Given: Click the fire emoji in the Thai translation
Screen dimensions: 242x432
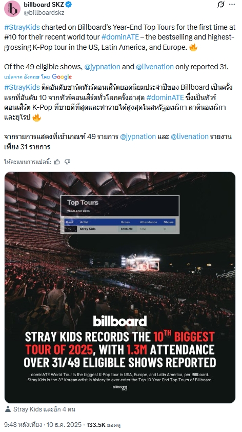Looking at the screenshot, I should (36, 117).
